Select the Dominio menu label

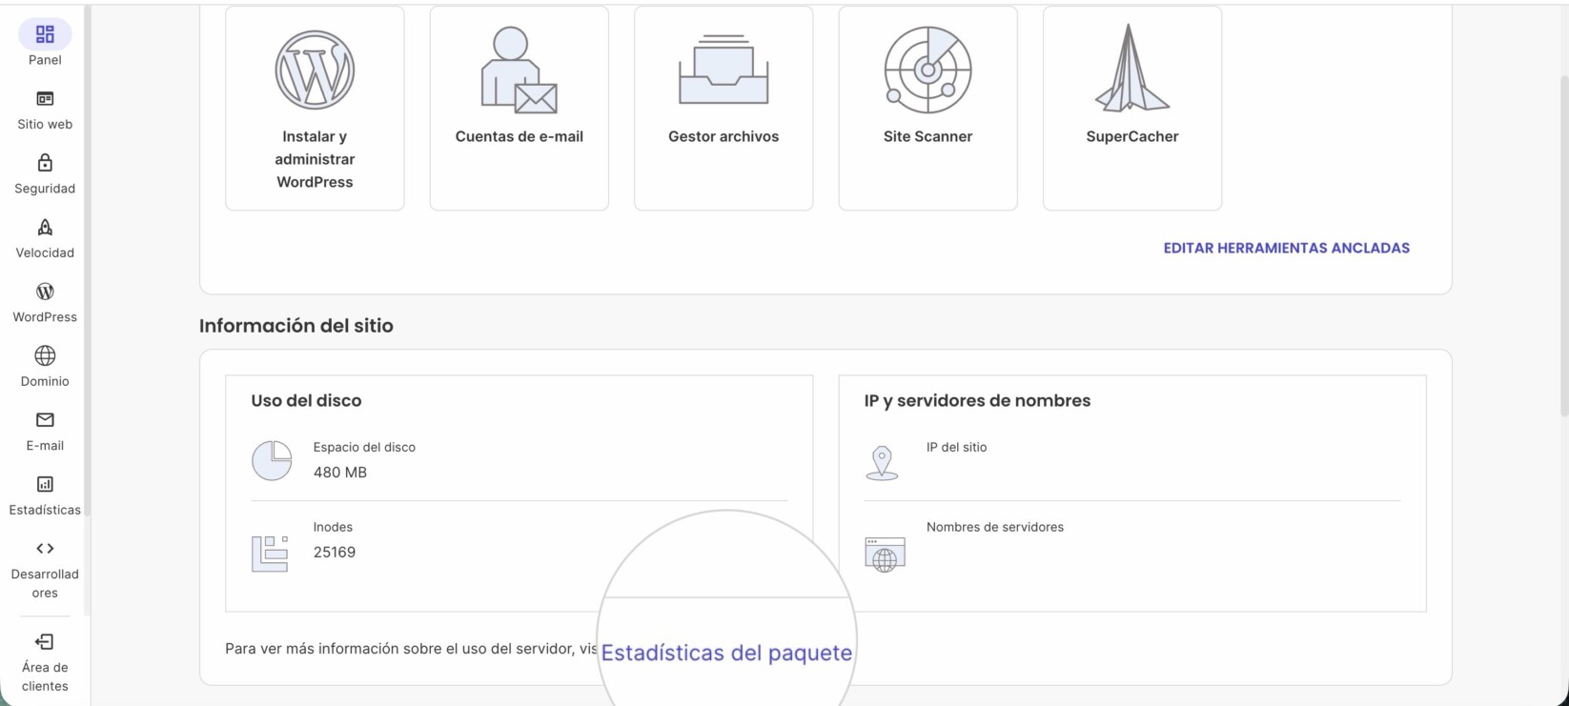coord(45,381)
